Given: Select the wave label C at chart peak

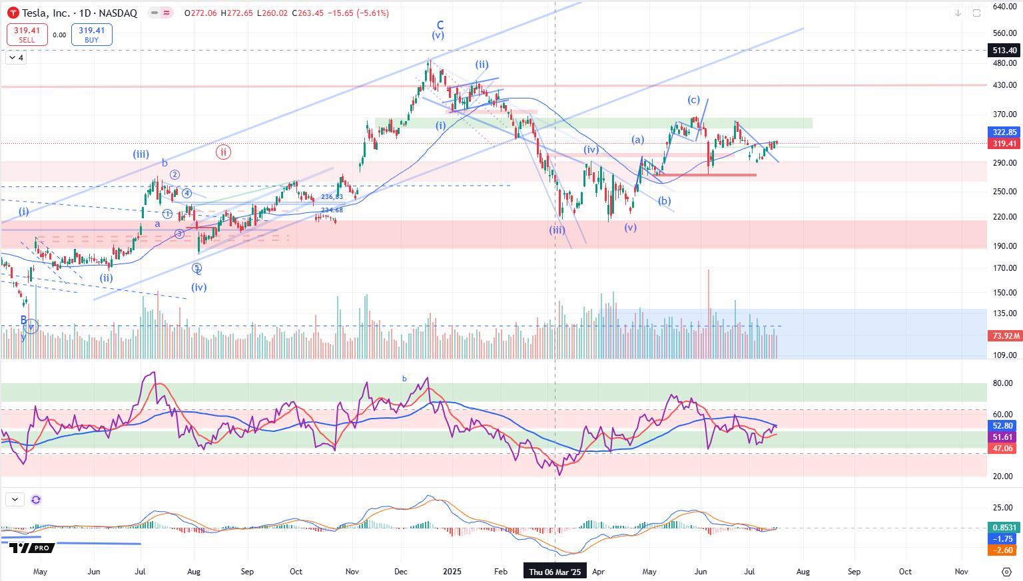Looking at the screenshot, I should coord(440,25).
